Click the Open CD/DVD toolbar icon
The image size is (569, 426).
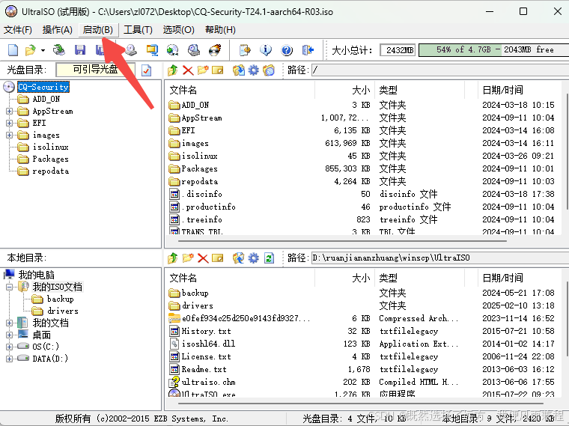point(59,50)
